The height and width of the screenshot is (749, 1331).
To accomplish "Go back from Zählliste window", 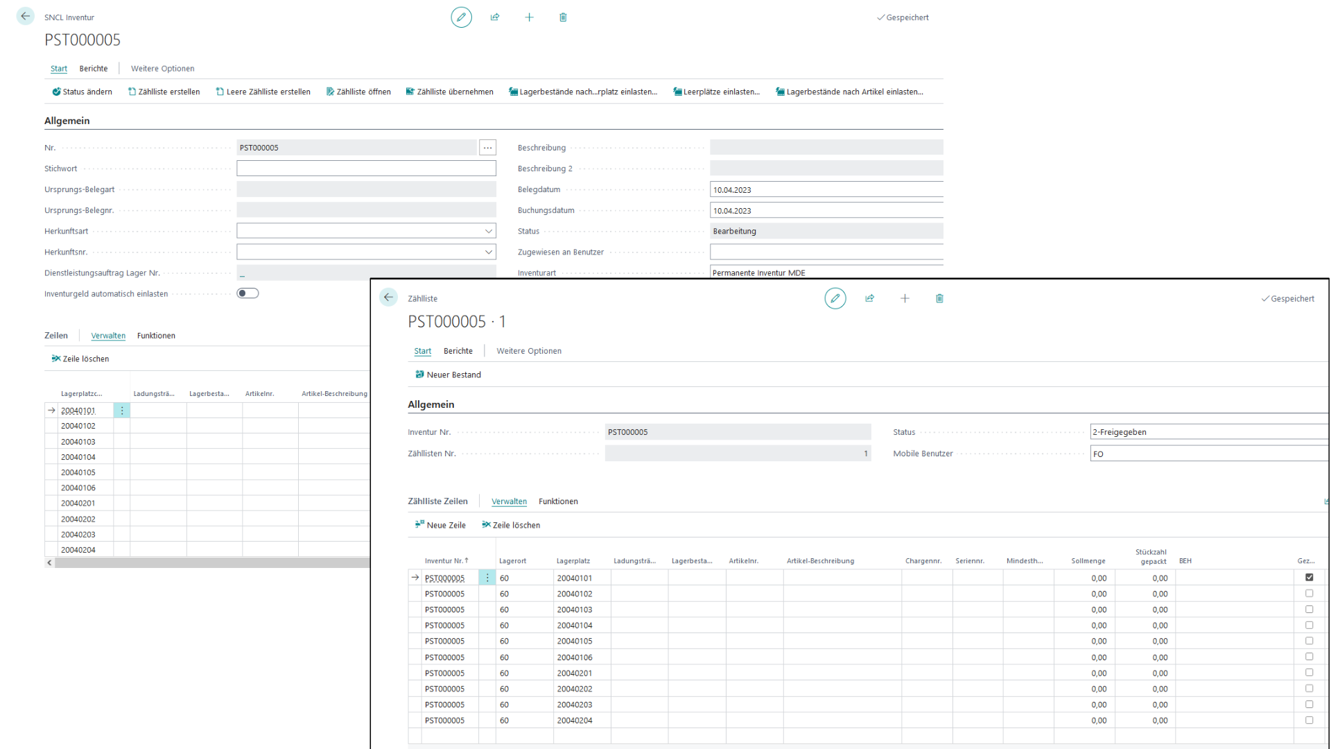I will (x=388, y=298).
